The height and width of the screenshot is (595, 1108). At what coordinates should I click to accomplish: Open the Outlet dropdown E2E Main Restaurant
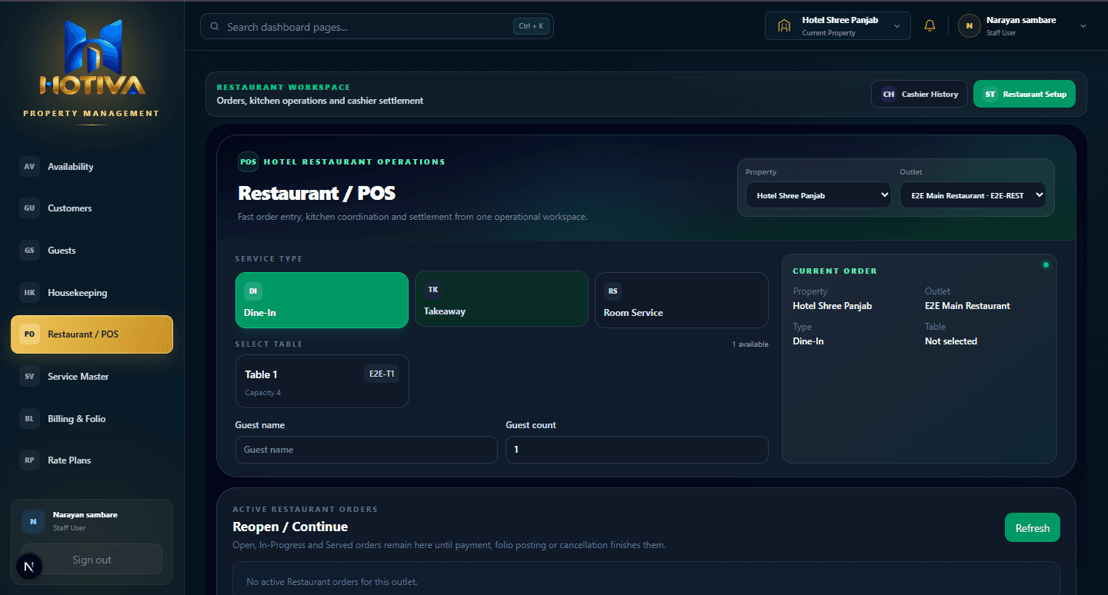click(x=973, y=195)
